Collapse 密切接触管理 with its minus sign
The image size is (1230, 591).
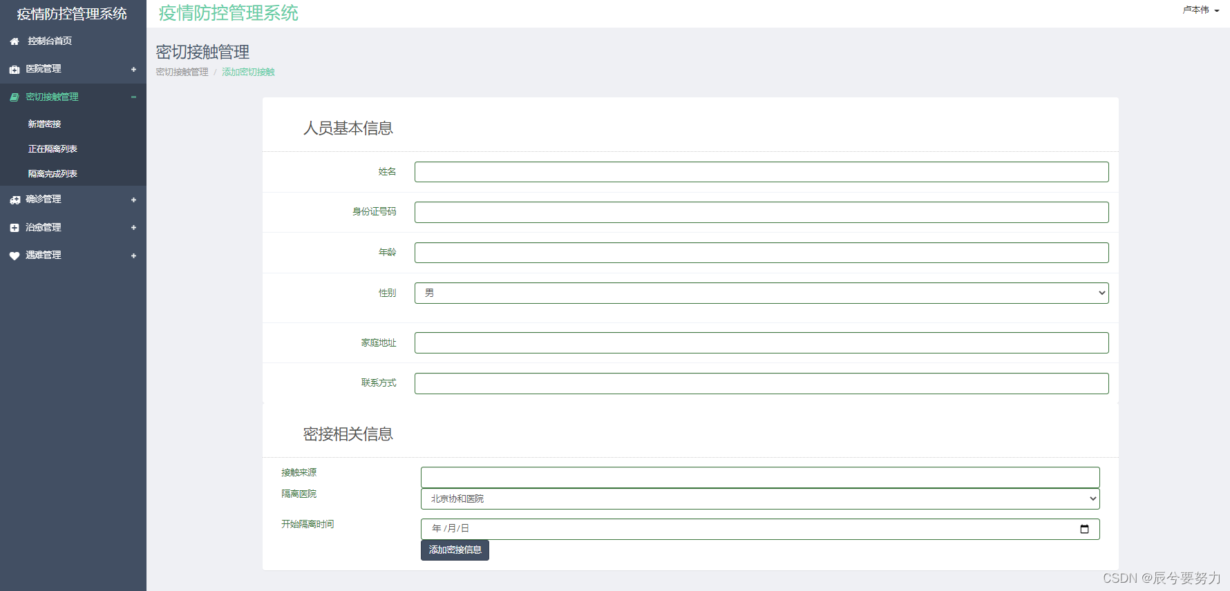tap(133, 97)
